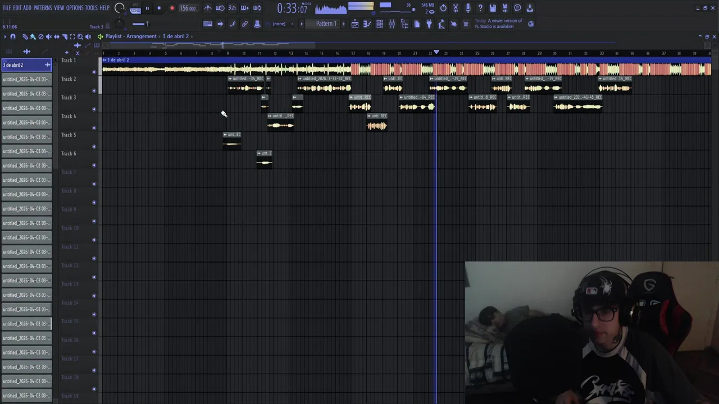Screen dimensions: 719x404
Task: Open the Mixer view
Action: click(x=392, y=24)
